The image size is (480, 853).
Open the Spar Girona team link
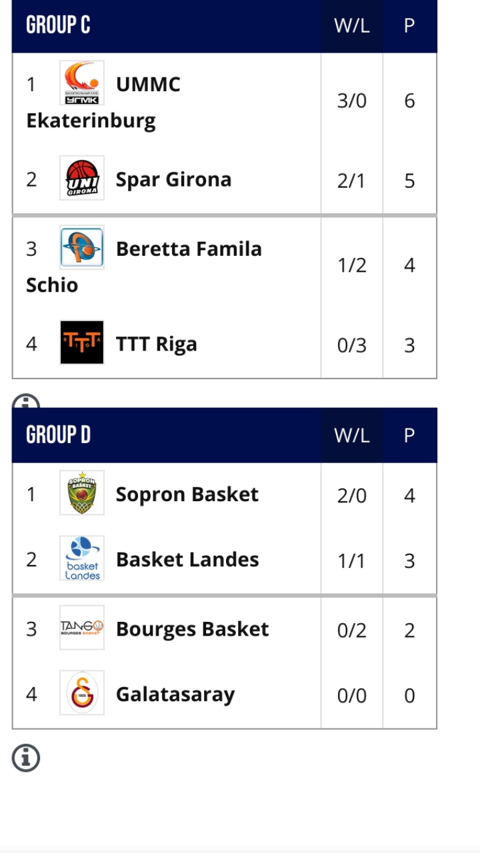pos(173,179)
